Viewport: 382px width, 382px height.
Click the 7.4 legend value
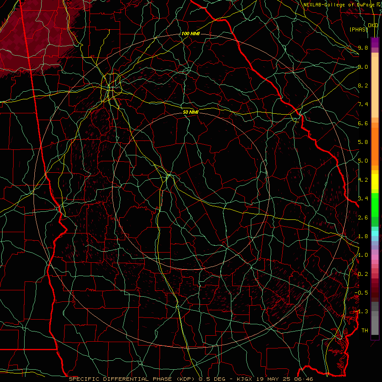[x=363, y=104]
